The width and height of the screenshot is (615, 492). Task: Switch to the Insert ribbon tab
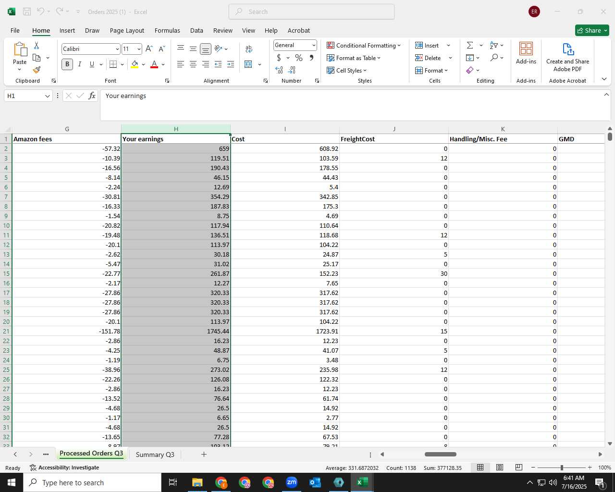pos(67,30)
